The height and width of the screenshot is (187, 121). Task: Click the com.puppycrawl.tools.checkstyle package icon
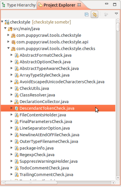tap(13, 35)
